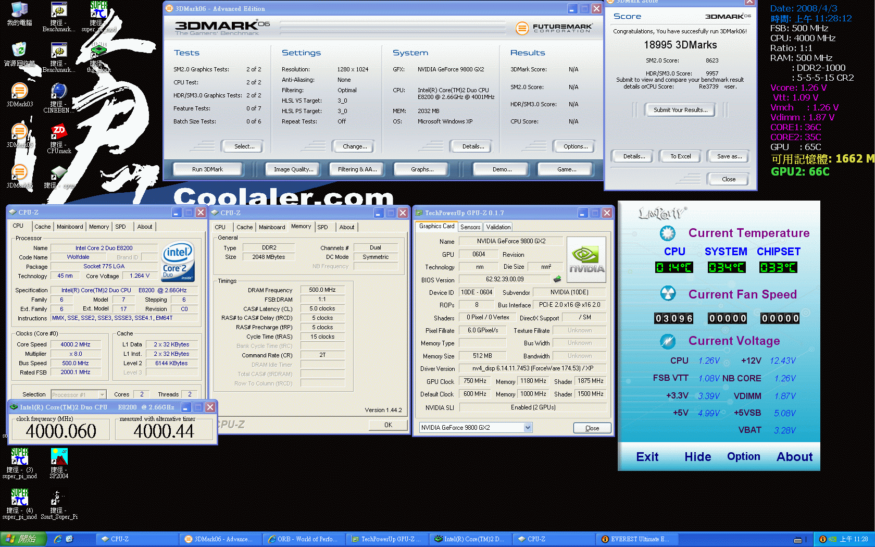Click To Excel in Score window

coord(680,156)
